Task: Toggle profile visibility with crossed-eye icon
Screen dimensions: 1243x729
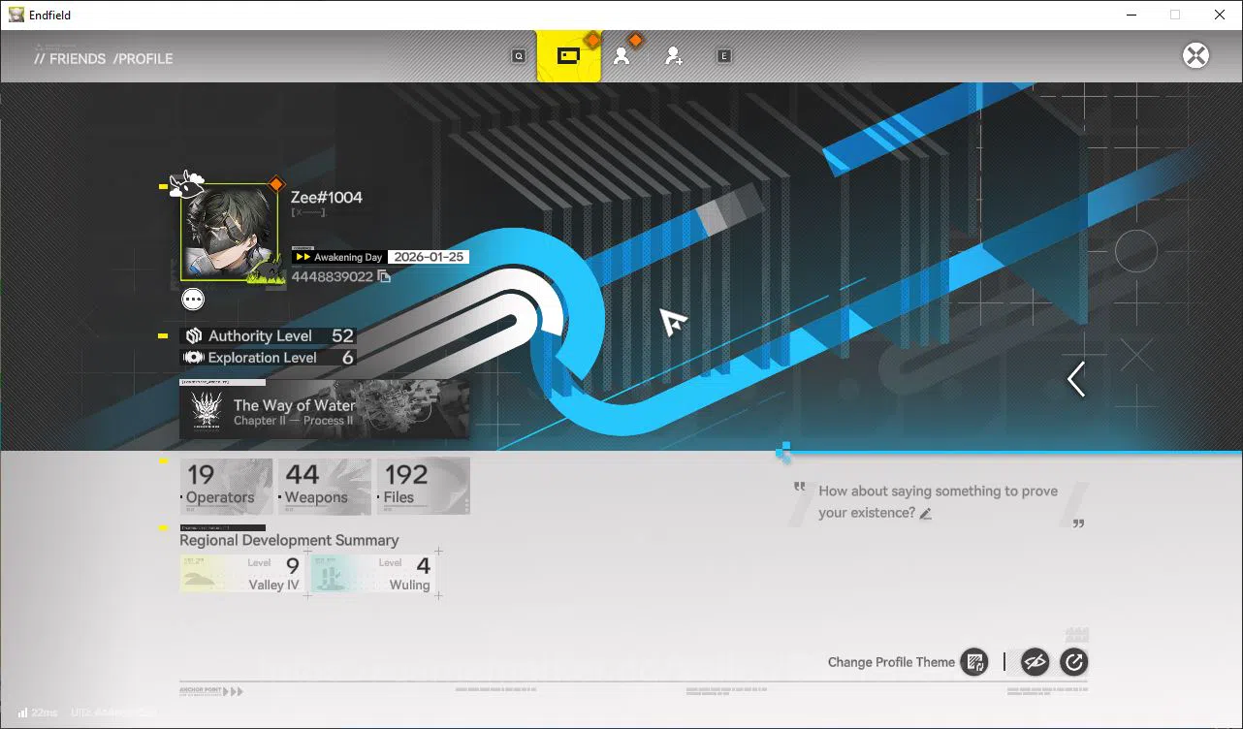Action: point(1036,662)
